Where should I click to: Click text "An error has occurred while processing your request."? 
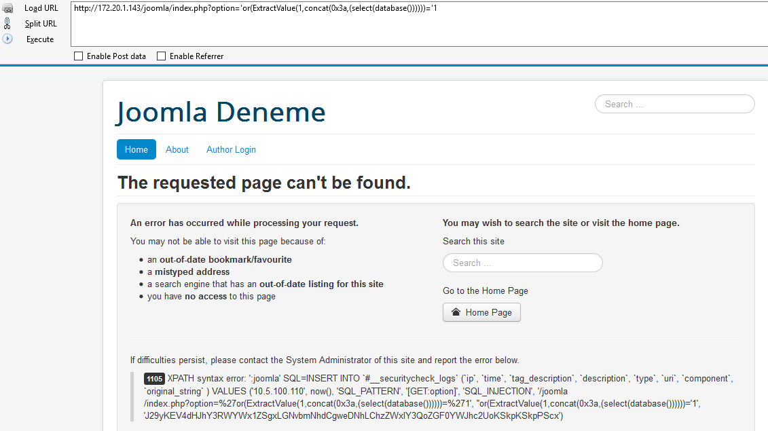(244, 223)
